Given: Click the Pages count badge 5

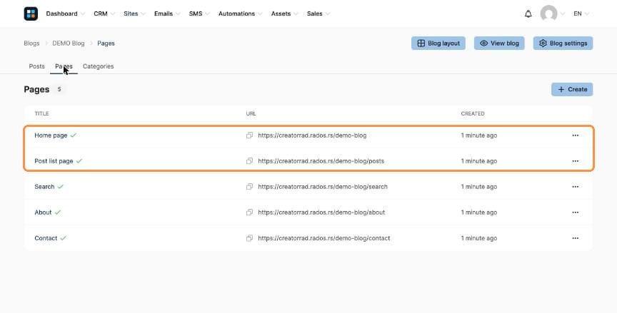Looking at the screenshot, I should tap(59, 90).
